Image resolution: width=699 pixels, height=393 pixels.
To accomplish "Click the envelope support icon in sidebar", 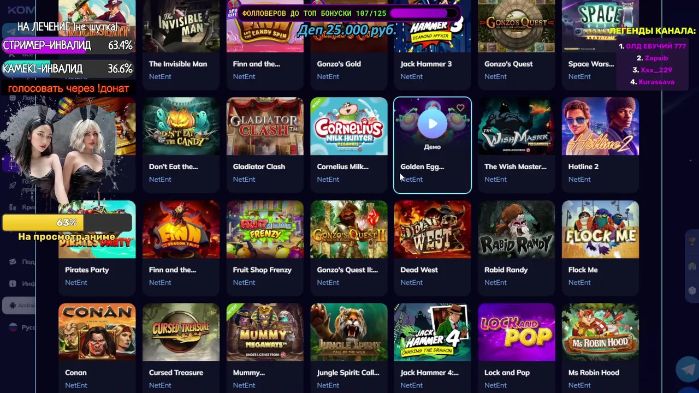I will [13, 261].
